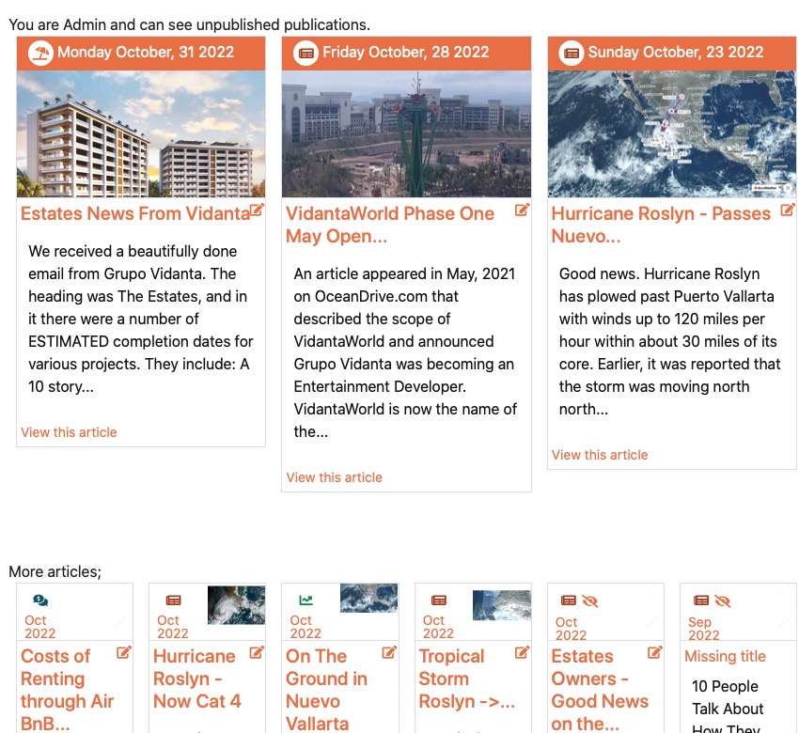This screenshot has height=733, width=799.
Task: Click the satellite map image of Hurricane Roslyn
Action: pyautogui.click(x=671, y=133)
